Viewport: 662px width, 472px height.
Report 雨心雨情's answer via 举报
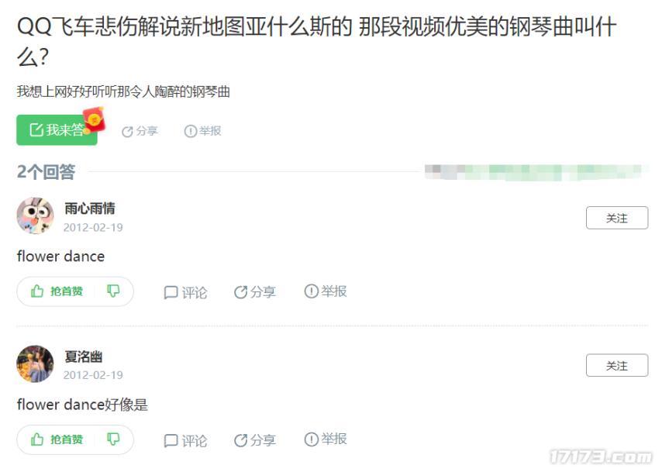pyautogui.click(x=326, y=291)
